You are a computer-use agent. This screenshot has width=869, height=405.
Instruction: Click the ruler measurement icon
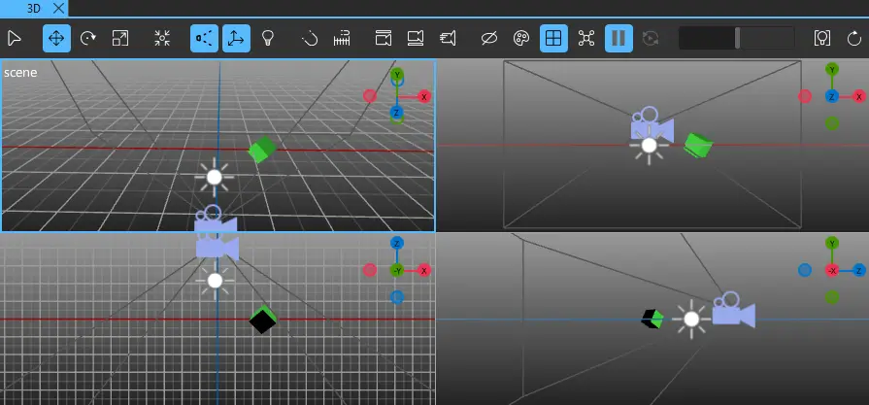tap(341, 39)
